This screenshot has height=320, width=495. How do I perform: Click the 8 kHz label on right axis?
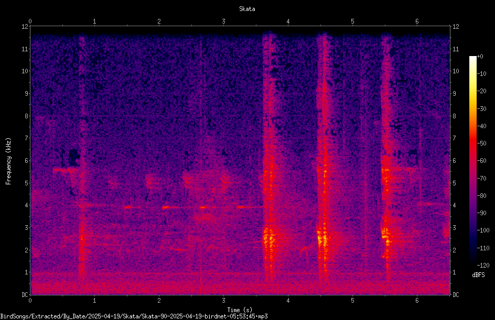[454, 116]
